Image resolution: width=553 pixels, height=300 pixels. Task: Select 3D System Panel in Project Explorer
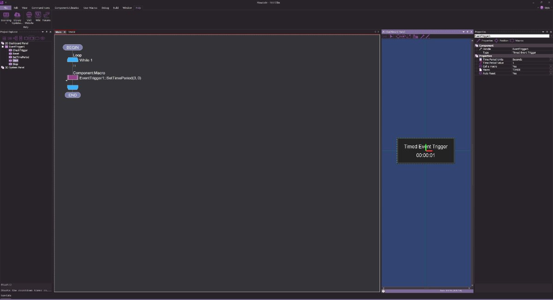pyautogui.click(x=14, y=67)
